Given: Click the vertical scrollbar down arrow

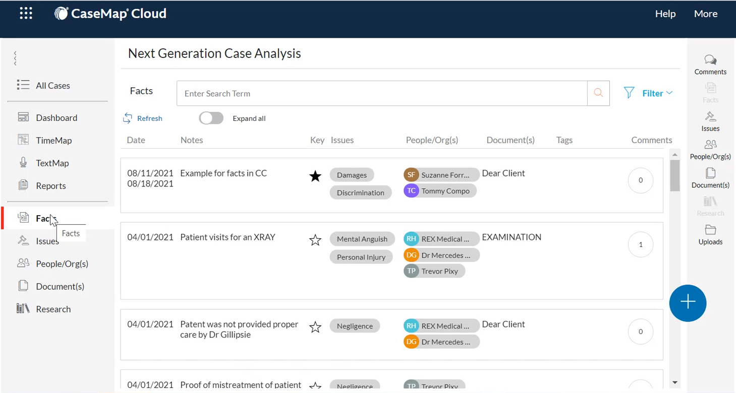Looking at the screenshot, I should pyautogui.click(x=675, y=383).
